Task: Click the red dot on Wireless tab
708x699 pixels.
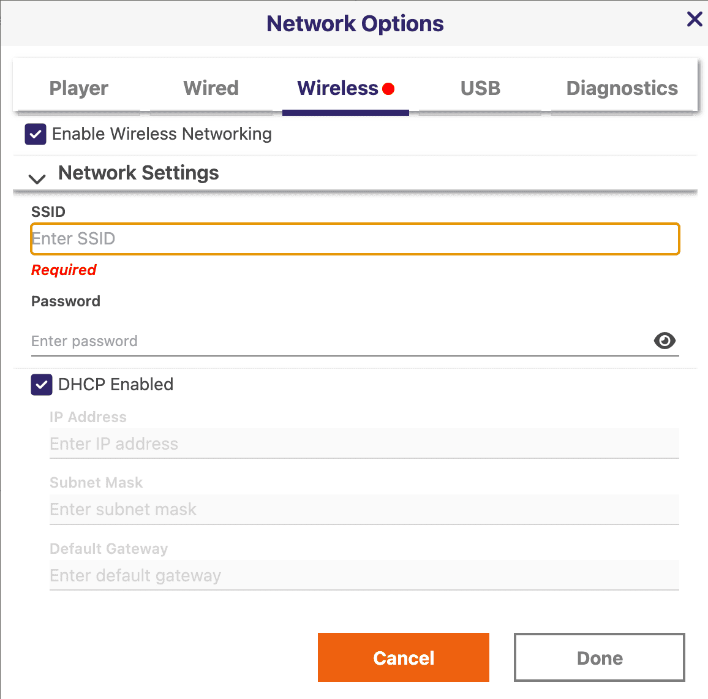Action: click(x=388, y=88)
